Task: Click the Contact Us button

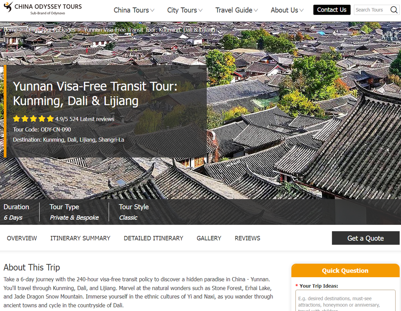Action: pos(332,10)
